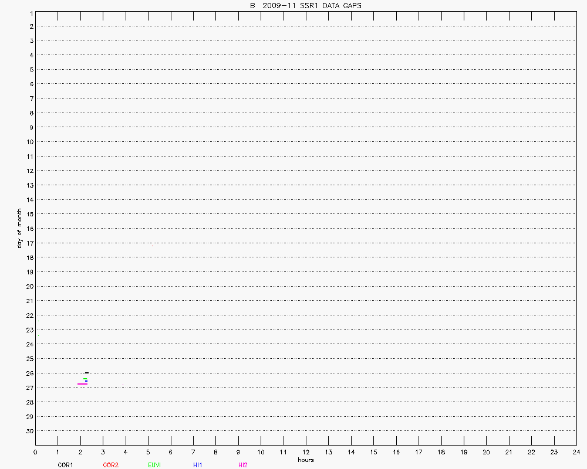
Task: Click the magenta HI2 data gap bar
Action: click(82, 383)
